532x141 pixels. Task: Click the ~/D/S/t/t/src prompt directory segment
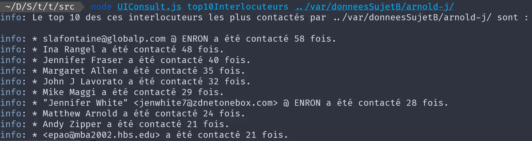point(40,7)
